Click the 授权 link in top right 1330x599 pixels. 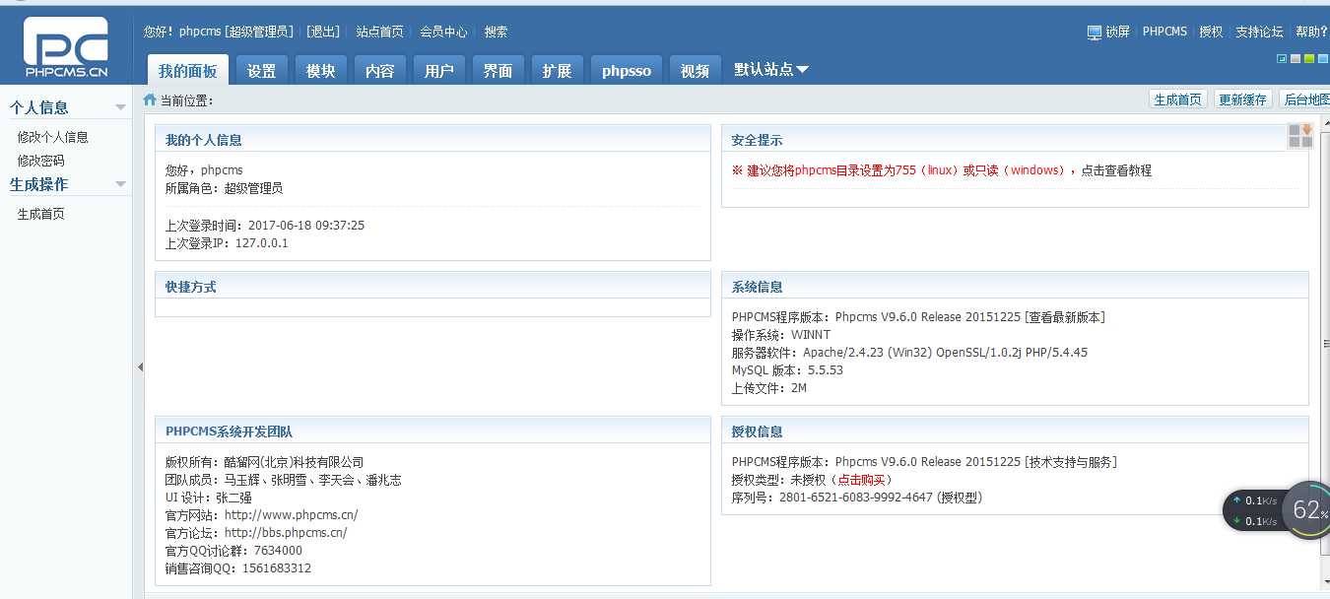pyautogui.click(x=1211, y=32)
